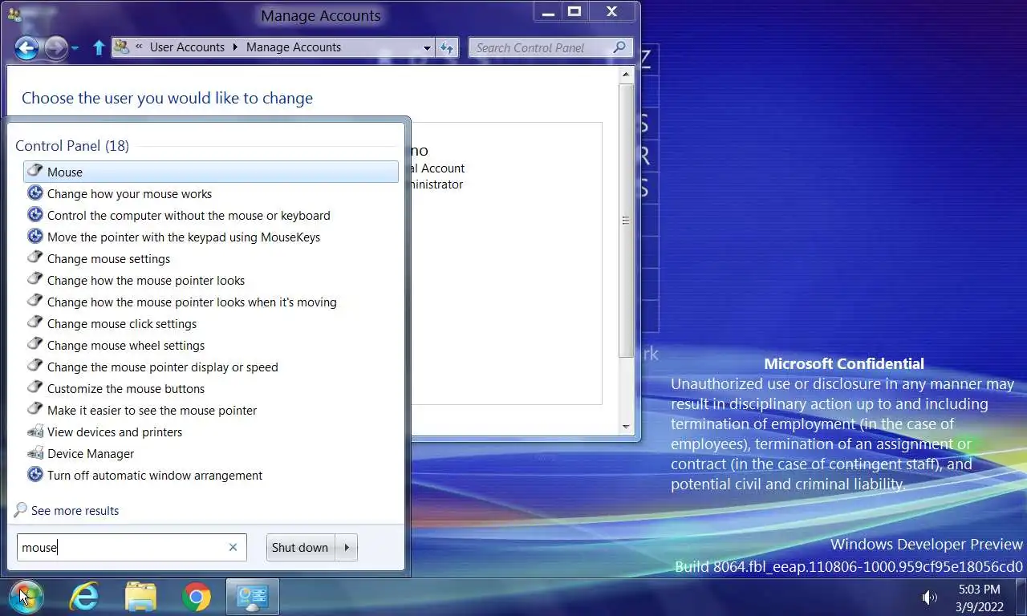Expand the Shut down options arrow
The image size is (1027, 616).
click(x=347, y=547)
